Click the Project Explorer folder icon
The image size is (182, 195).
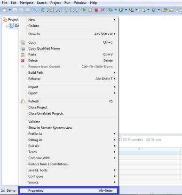point(5,19)
